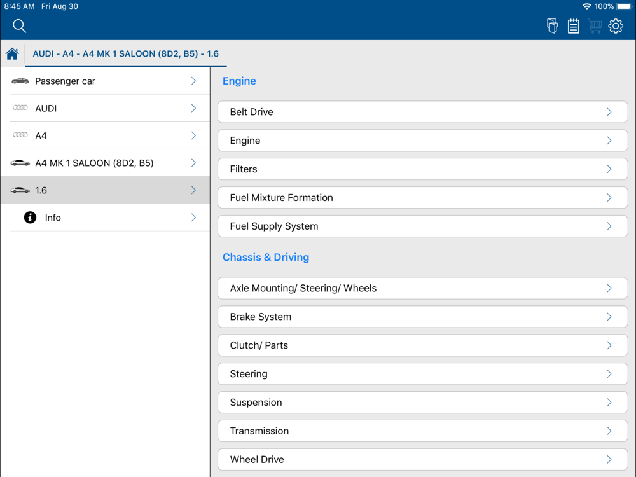Screen dimensions: 636x477
Task: Open settings gear icon
Action: [616, 26]
